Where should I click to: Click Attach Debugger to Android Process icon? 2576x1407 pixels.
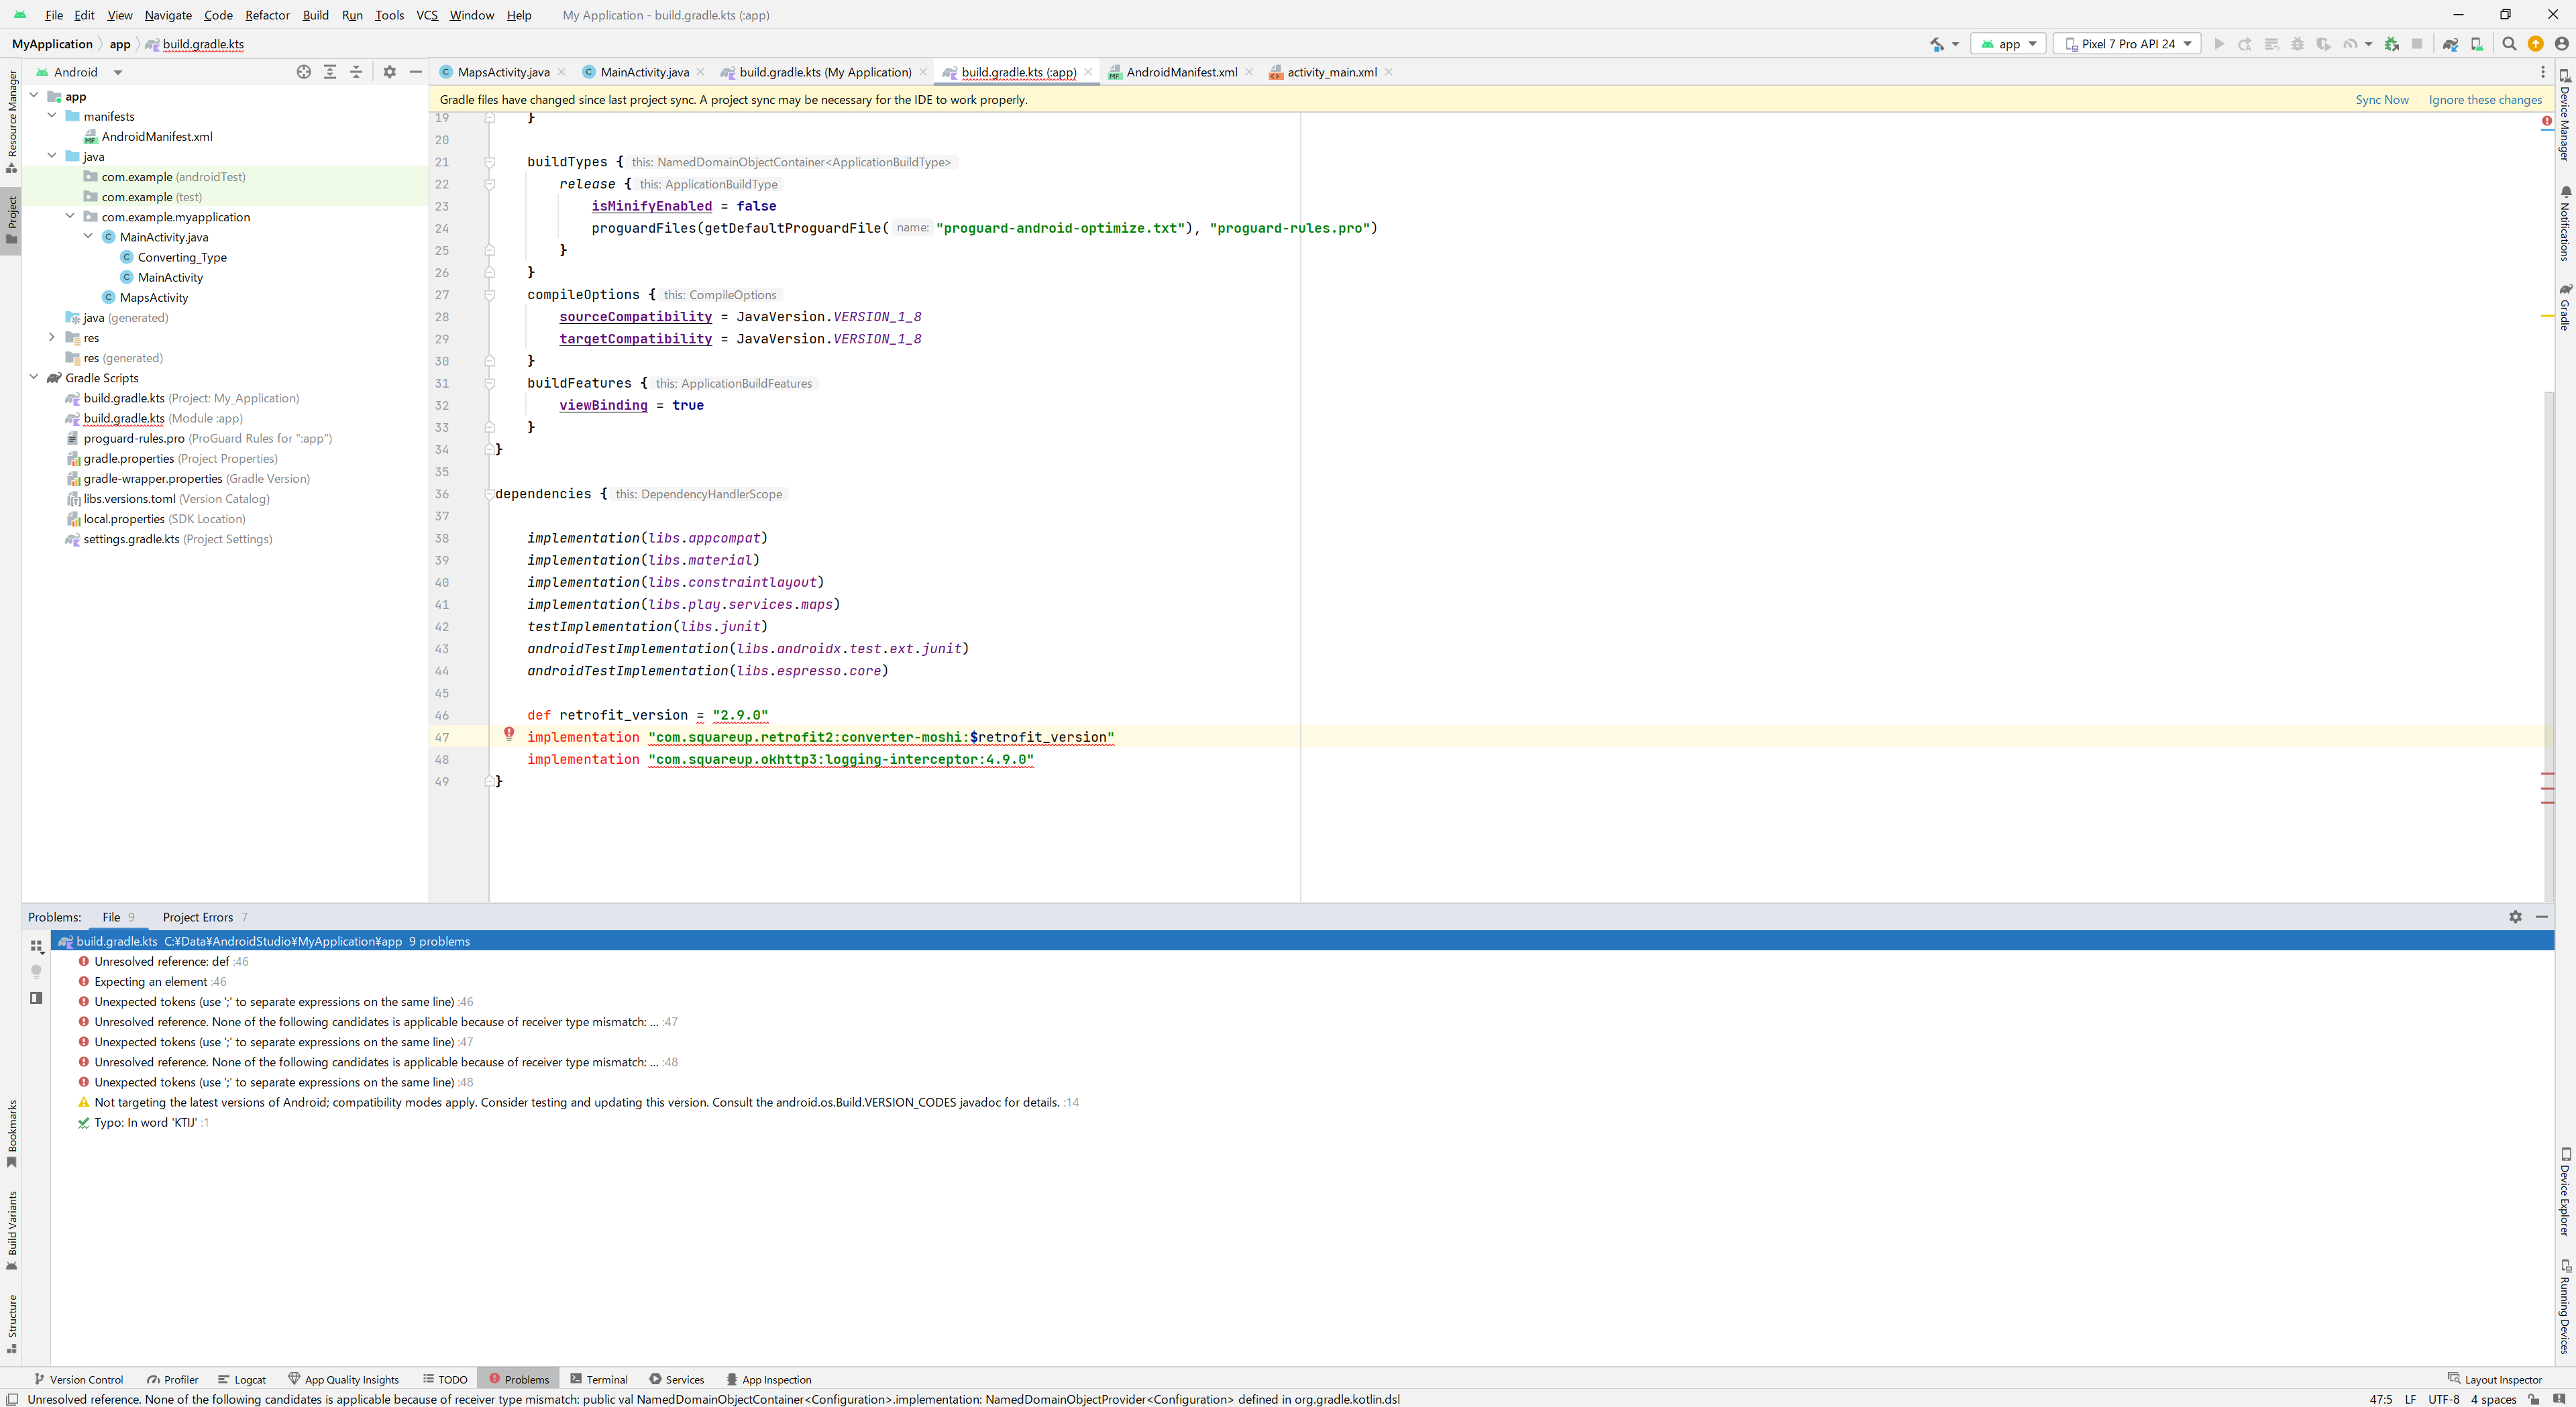coord(2391,44)
